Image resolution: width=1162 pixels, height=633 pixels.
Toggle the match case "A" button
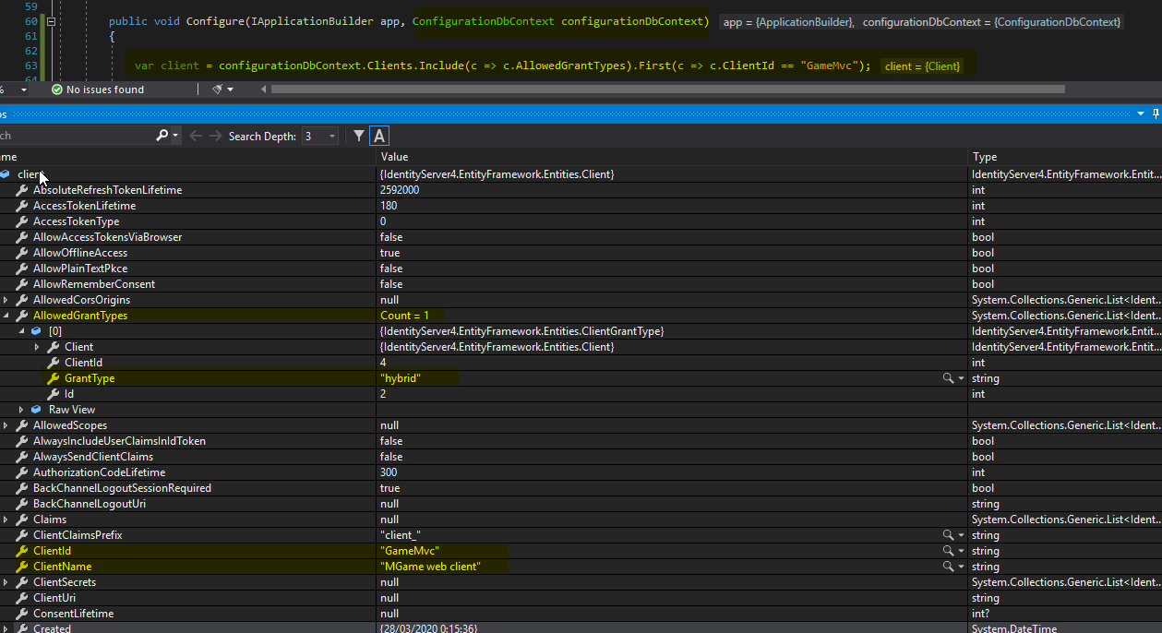pyautogui.click(x=378, y=135)
